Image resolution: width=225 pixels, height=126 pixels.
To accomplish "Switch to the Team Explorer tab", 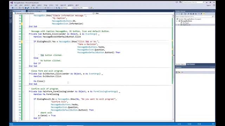I will click(191, 64).
